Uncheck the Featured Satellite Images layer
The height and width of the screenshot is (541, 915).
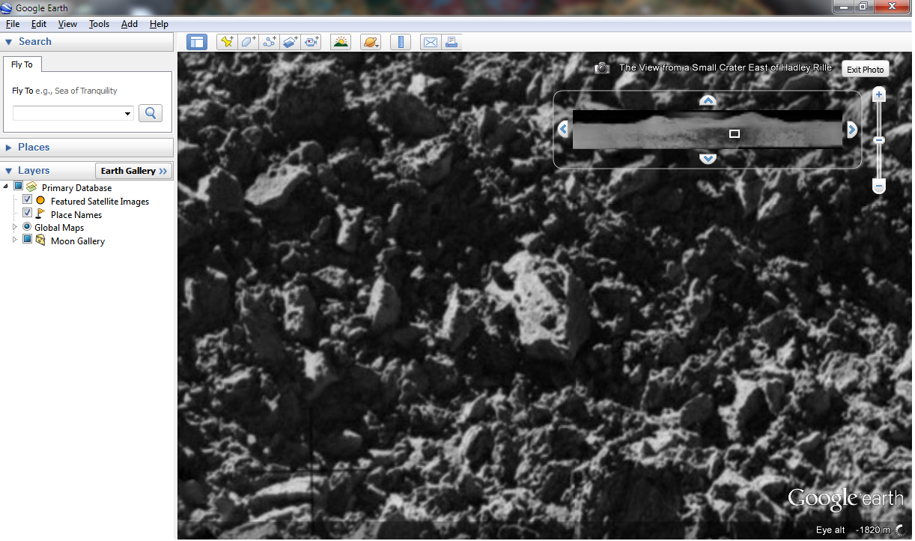click(x=28, y=201)
